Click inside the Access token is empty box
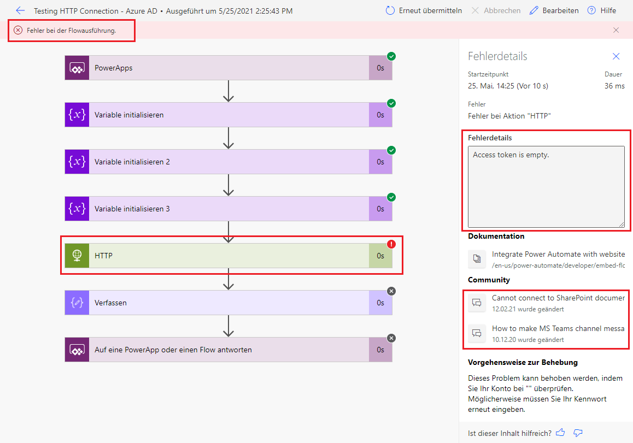 tap(546, 187)
